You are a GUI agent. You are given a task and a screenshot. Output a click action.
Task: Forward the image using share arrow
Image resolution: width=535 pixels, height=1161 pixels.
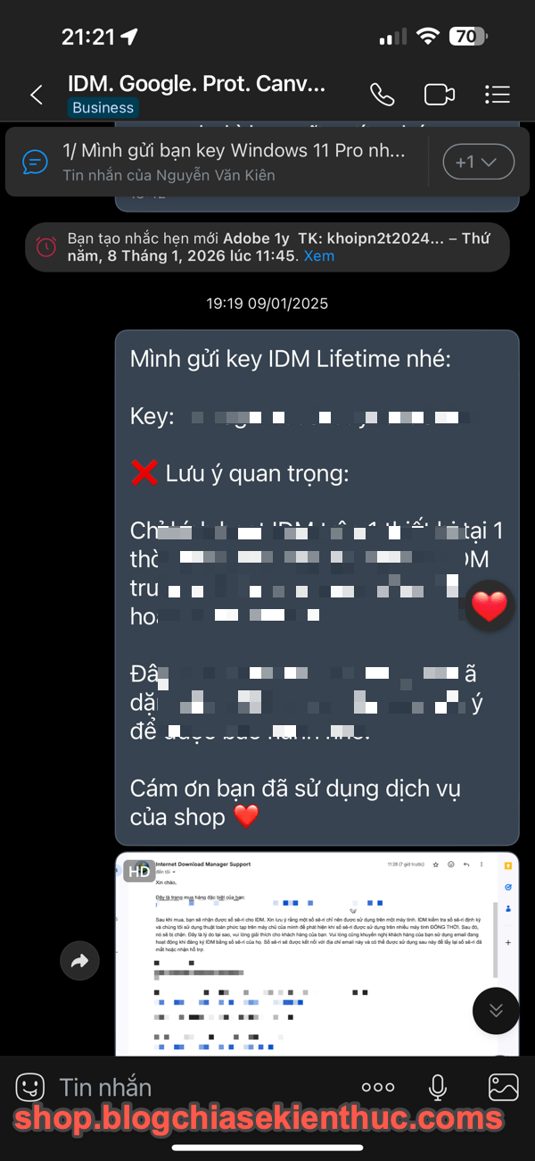coord(79,961)
